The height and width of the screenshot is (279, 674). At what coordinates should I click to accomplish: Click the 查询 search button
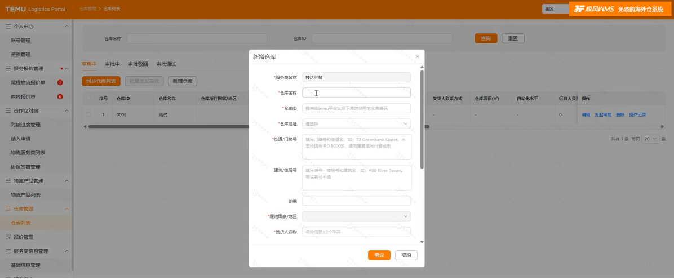(x=486, y=38)
